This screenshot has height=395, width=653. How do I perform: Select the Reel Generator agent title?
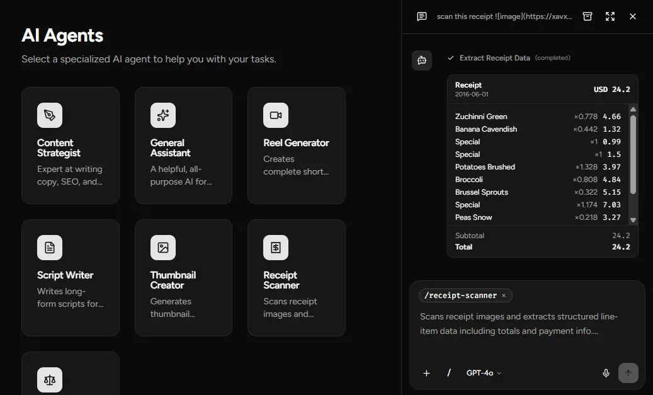(x=296, y=143)
